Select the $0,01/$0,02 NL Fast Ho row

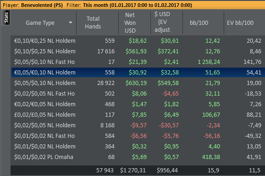point(138,136)
